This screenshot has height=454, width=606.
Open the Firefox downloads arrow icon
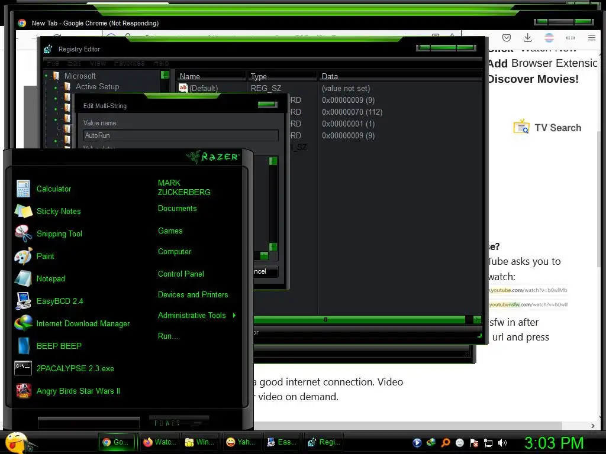527,38
